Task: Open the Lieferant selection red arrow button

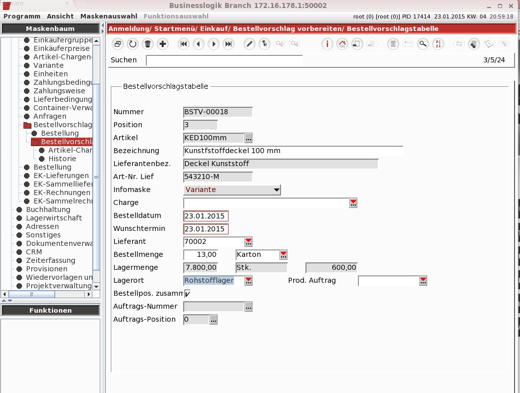Action: tap(249, 242)
